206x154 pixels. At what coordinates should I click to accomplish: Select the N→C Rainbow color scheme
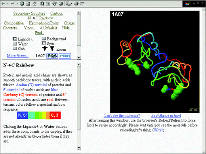tap(40, 18)
